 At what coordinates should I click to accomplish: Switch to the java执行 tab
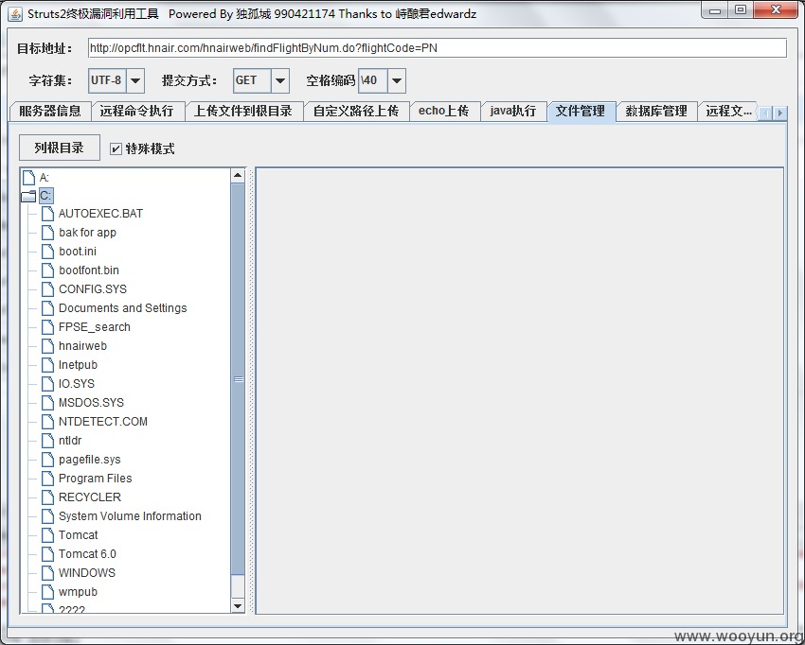coord(513,112)
